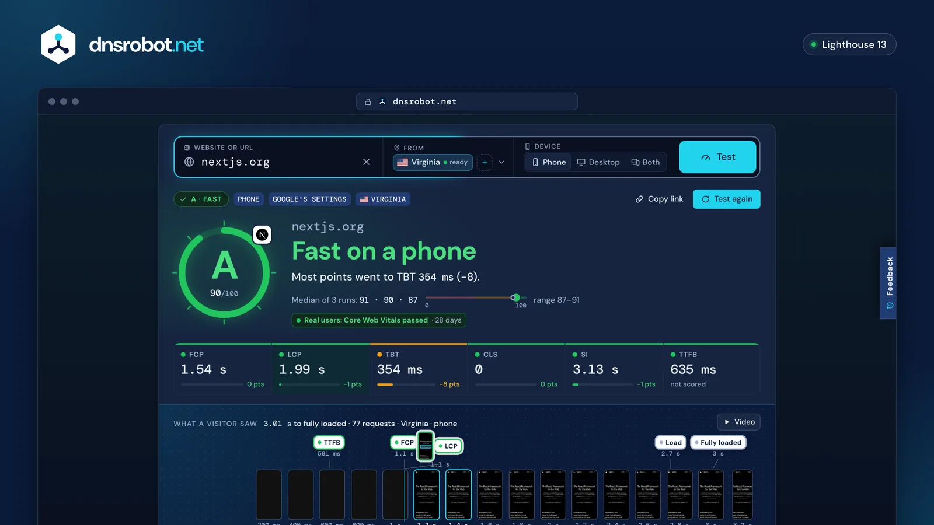This screenshot has height=525, width=934.
Task: Select the dnsrobot.net address bar text
Action: 424,101
